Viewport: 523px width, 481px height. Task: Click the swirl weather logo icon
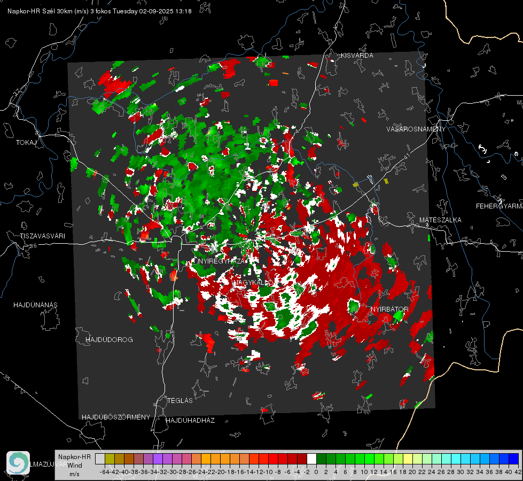tap(18, 463)
